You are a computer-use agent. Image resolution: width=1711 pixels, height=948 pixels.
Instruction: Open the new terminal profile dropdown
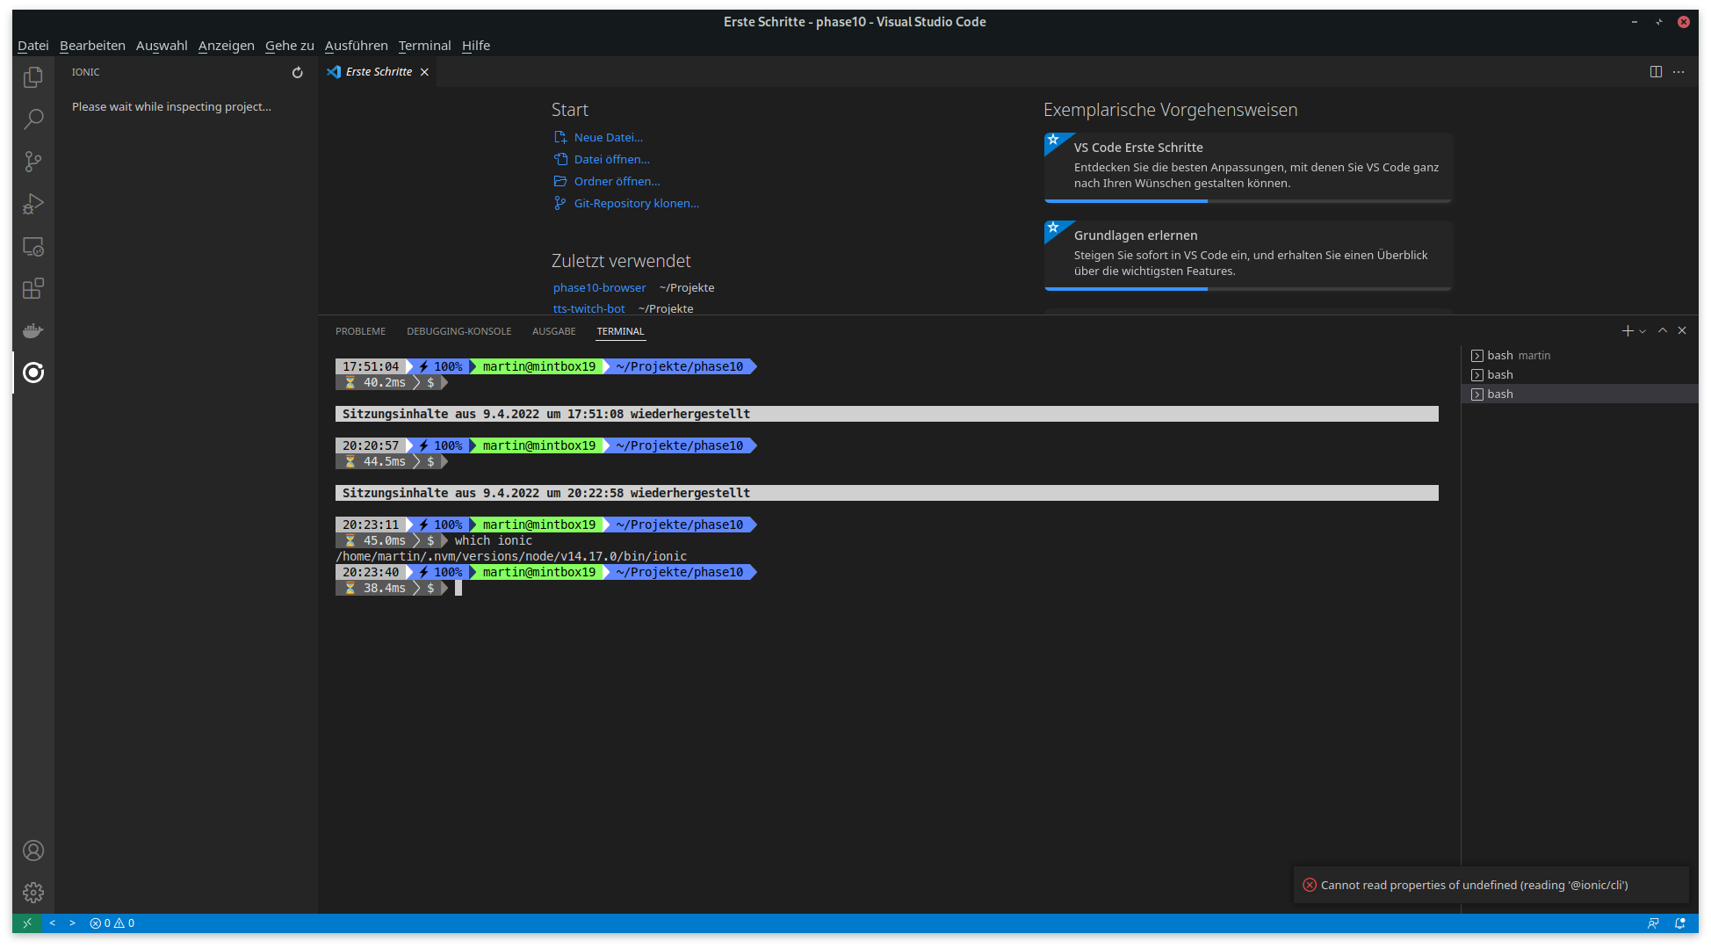coord(1642,331)
